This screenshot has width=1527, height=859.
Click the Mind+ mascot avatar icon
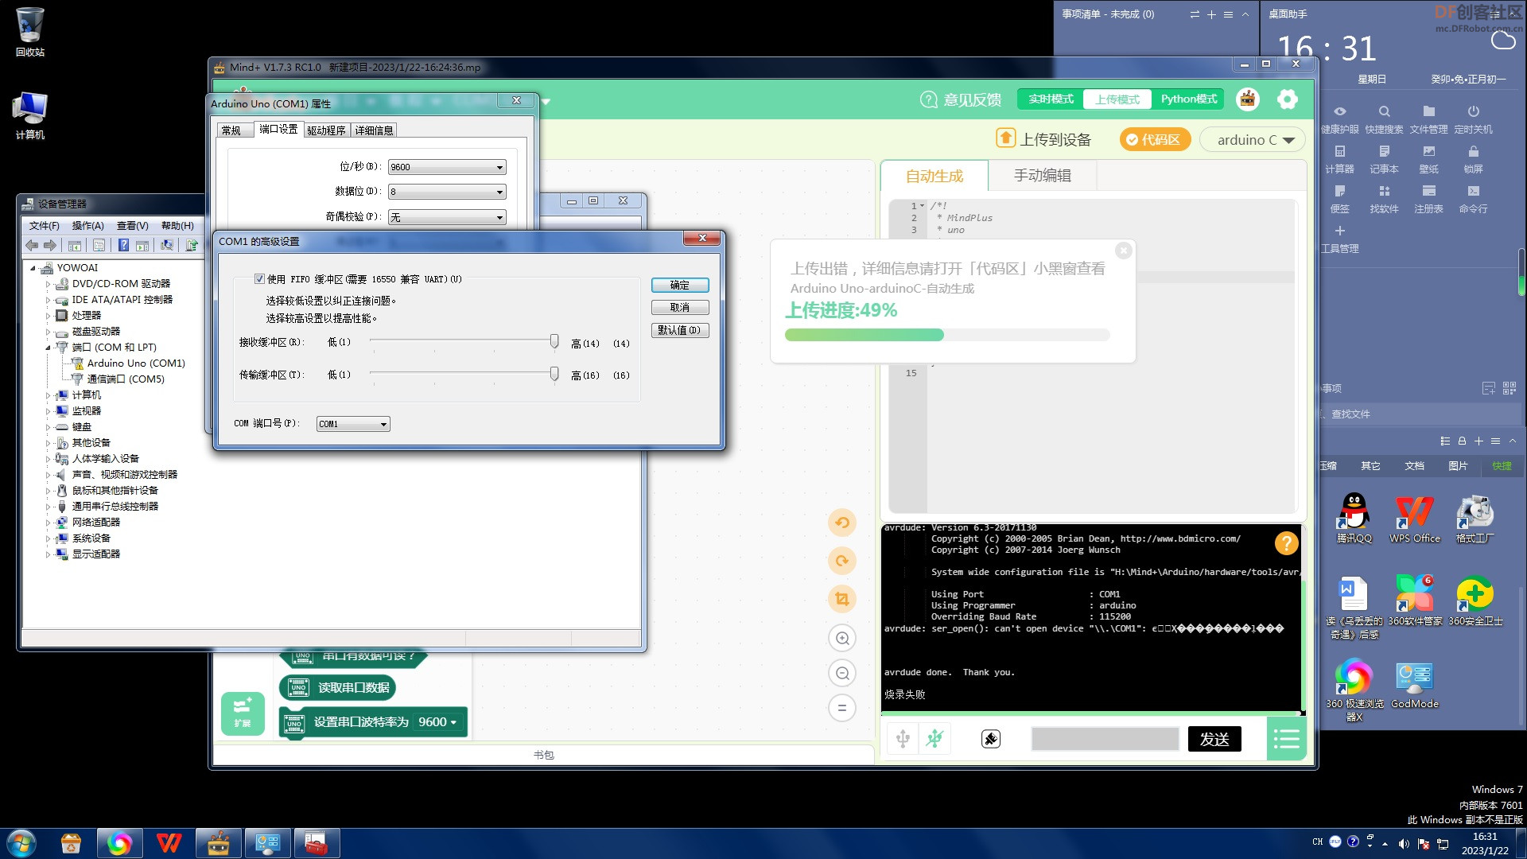tap(1248, 99)
